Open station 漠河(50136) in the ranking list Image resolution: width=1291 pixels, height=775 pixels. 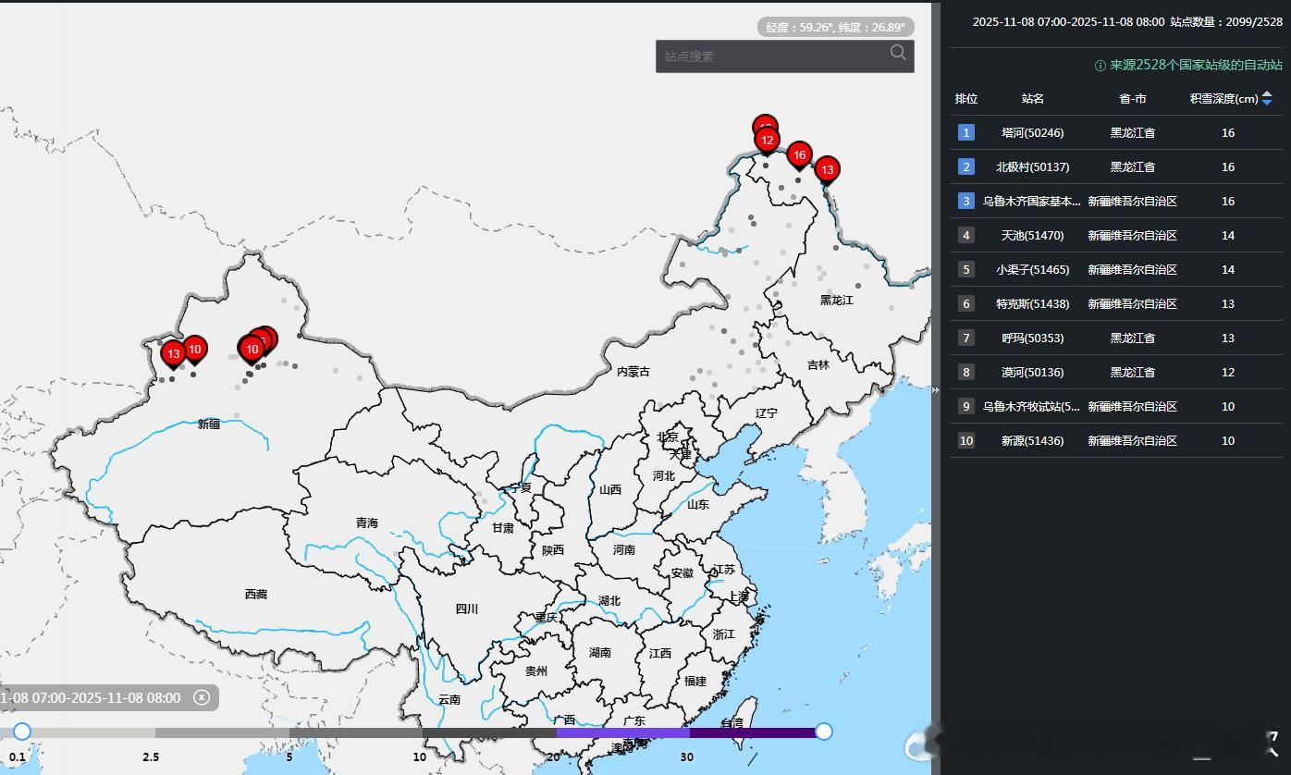[x=1033, y=373]
